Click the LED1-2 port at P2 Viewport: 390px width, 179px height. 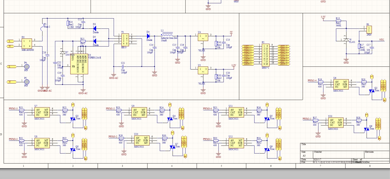(284, 46)
